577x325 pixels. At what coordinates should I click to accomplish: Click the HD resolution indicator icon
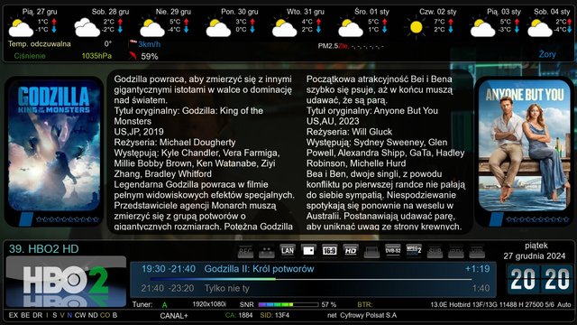pyautogui.click(x=351, y=251)
